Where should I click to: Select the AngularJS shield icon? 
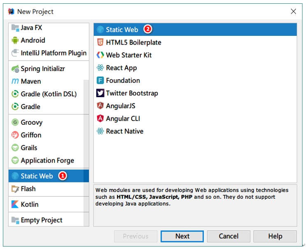point(100,106)
